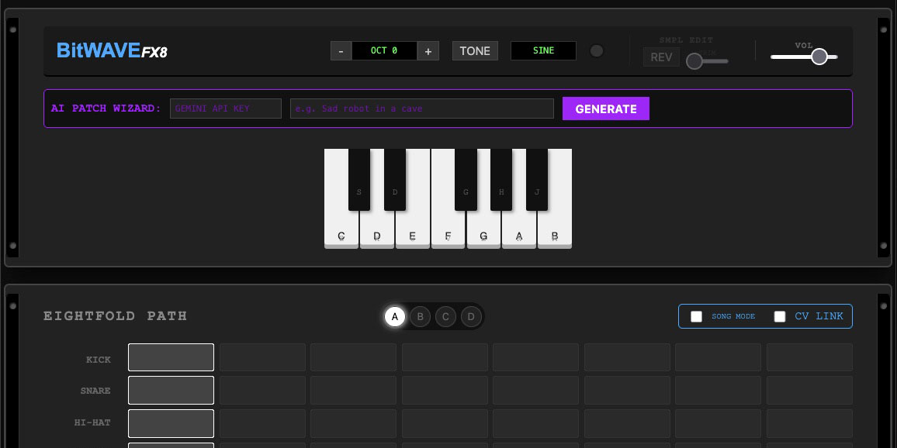The image size is (897, 448).
Task: Switch to pattern bank B
Action: (x=420, y=316)
